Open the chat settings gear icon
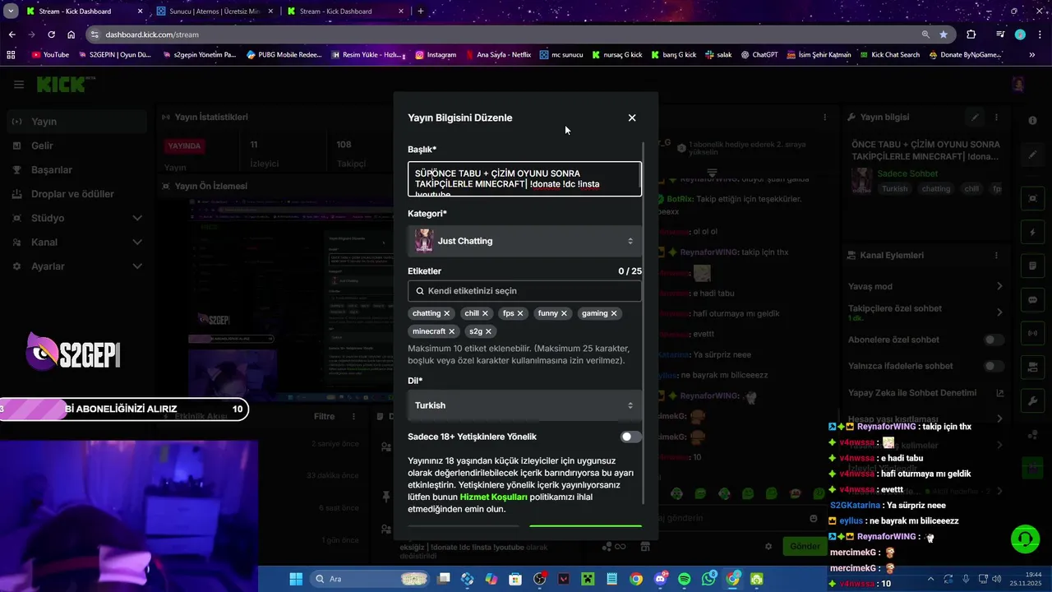The image size is (1052, 592). [x=768, y=546]
